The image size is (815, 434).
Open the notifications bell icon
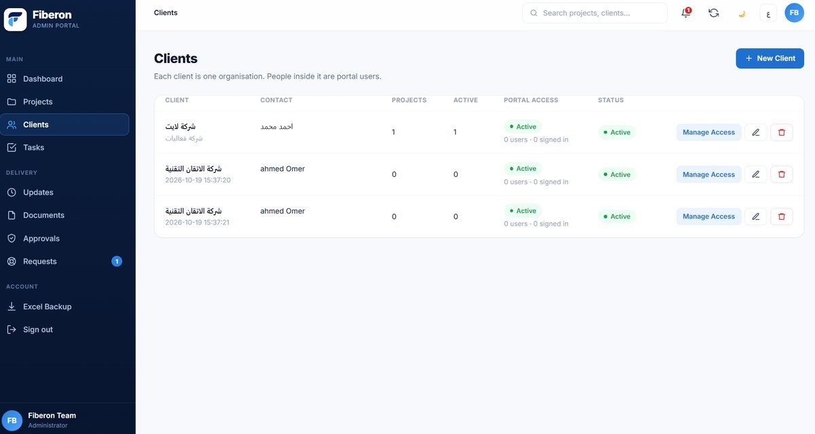pyautogui.click(x=686, y=13)
